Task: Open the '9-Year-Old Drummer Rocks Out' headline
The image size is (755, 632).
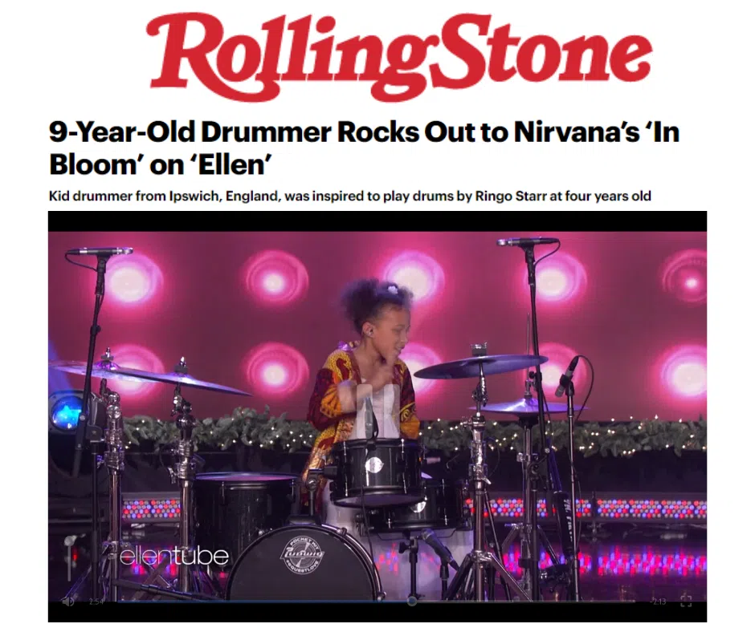Action: 364,148
